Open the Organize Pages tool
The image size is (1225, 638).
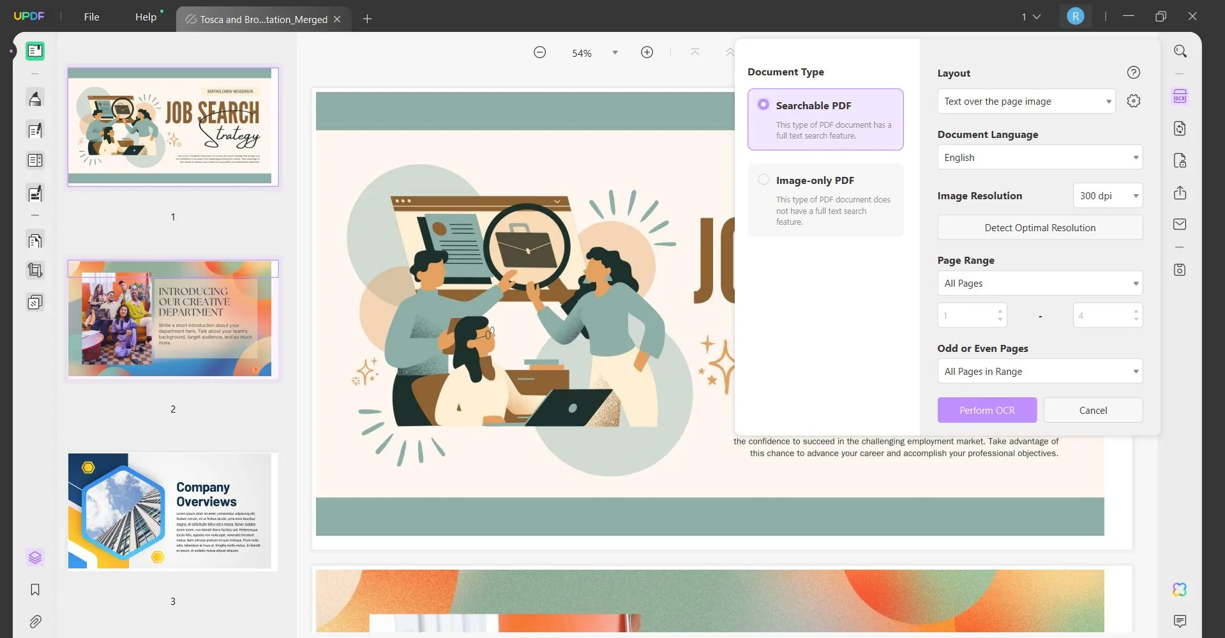(35, 241)
